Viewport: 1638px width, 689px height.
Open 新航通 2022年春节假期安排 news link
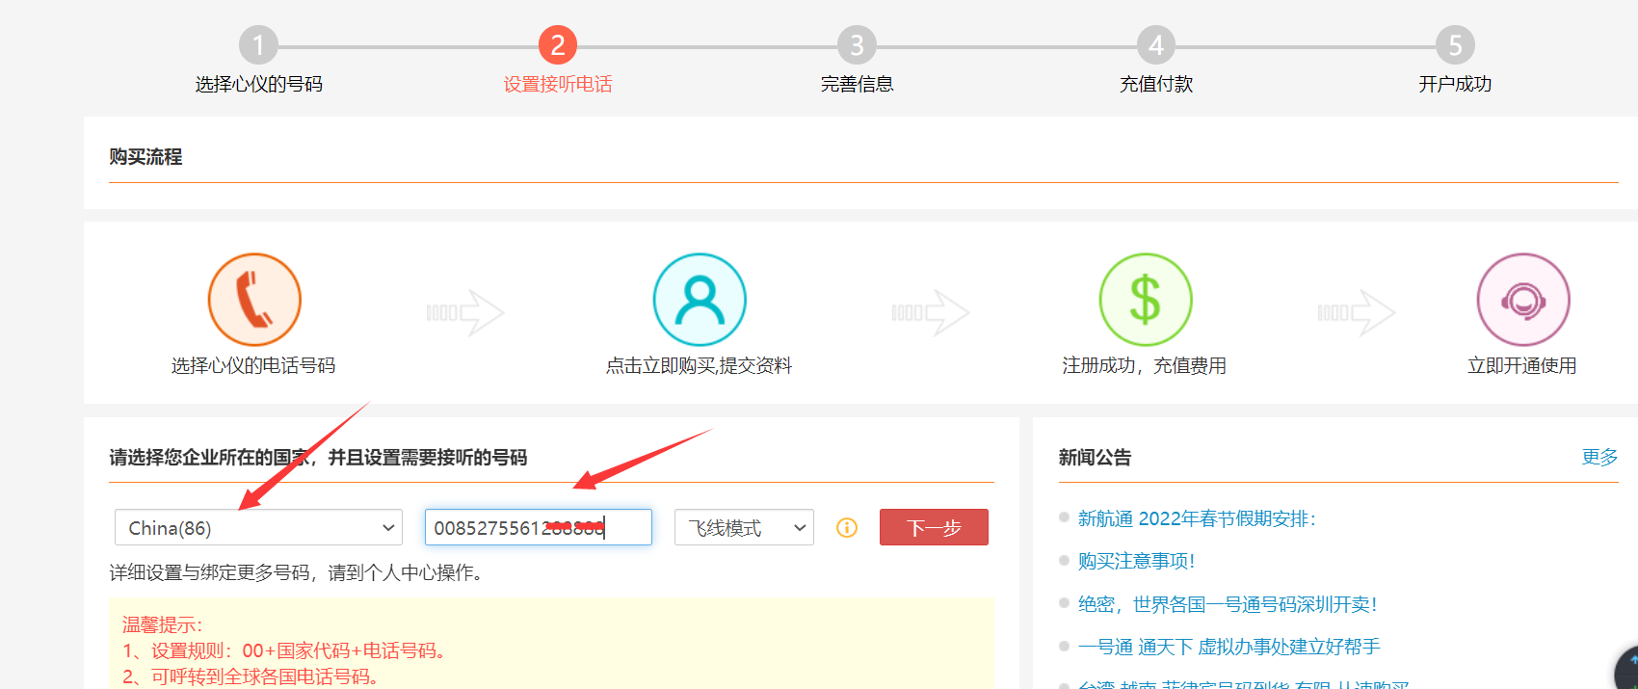tap(1197, 518)
